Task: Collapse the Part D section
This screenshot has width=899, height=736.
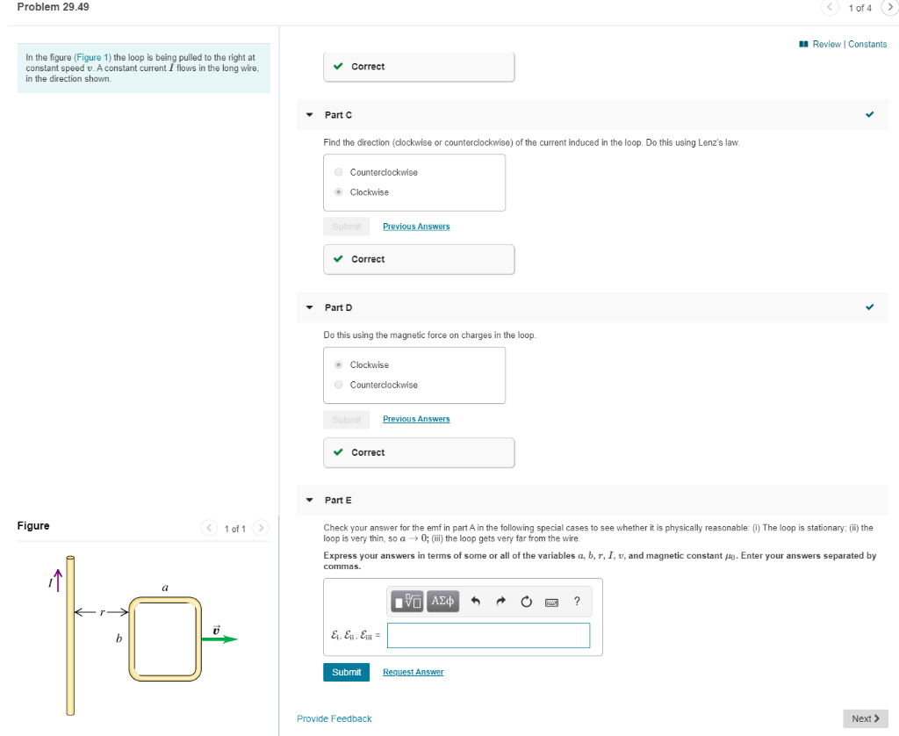Action: click(309, 307)
